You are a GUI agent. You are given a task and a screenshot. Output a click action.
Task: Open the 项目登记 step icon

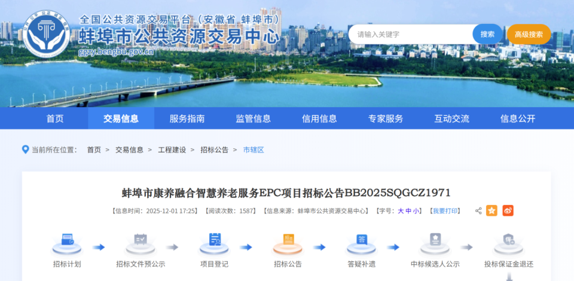[x=214, y=244]
